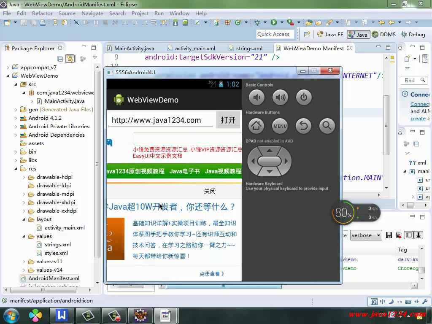The width and height of the screenshot is (432, 324).
Task: Follow the 点击查看 link in the web page
Action: click(212, 273)
